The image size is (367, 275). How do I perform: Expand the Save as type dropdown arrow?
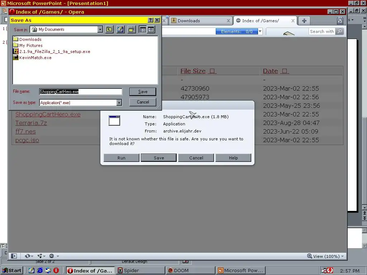[x=119, y=103]
